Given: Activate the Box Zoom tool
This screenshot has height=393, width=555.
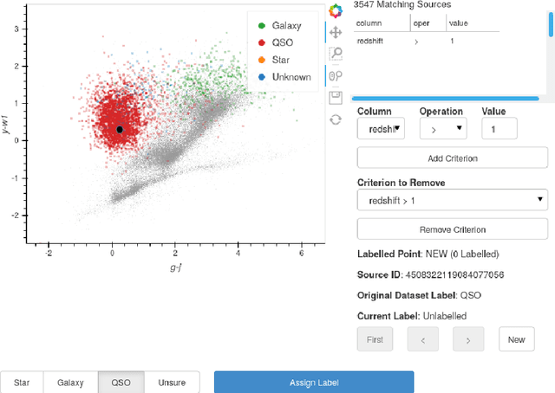Looking at the screenshot, I should tap(336, 54).
